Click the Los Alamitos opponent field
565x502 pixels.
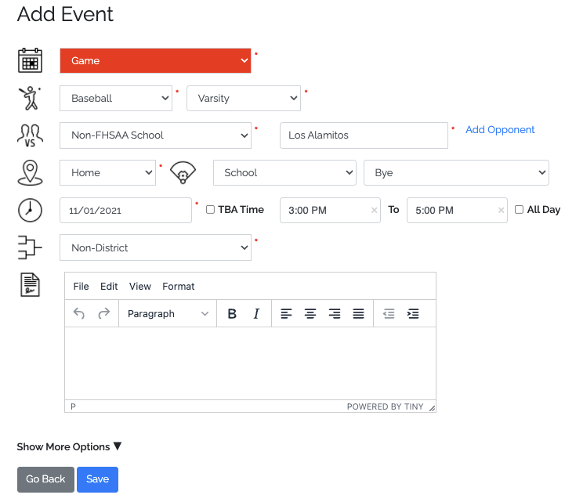(x=363, y=135)
